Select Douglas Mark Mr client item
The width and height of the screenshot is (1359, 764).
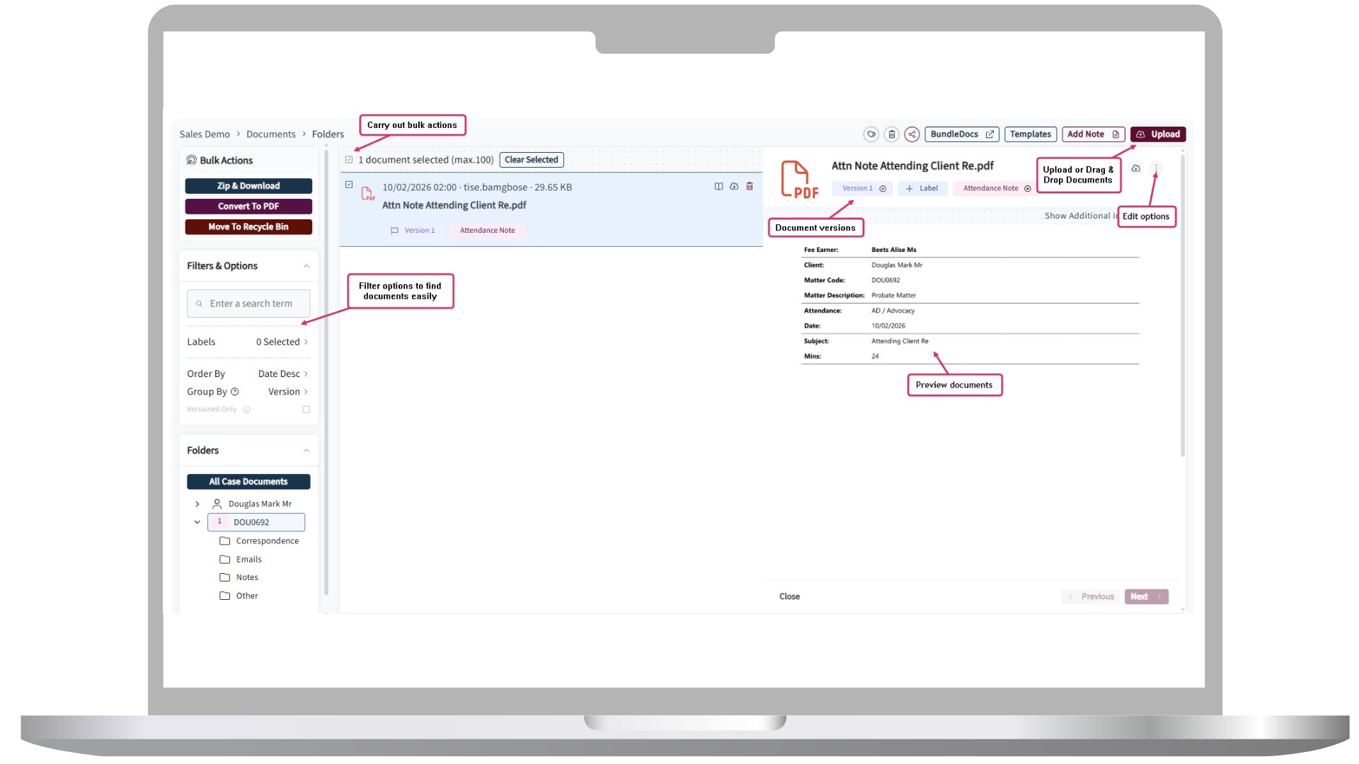[253, 504]
